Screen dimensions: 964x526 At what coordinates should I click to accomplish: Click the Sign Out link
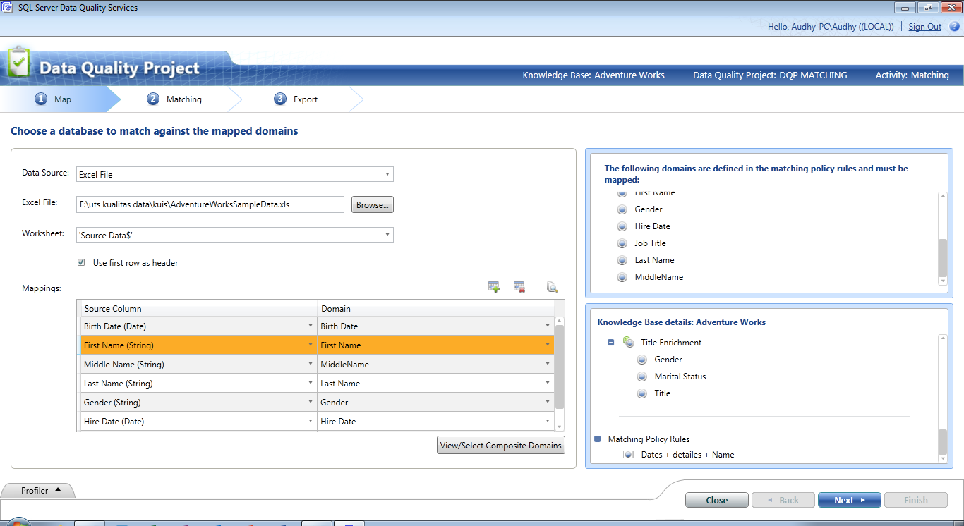tap(924, 26)
